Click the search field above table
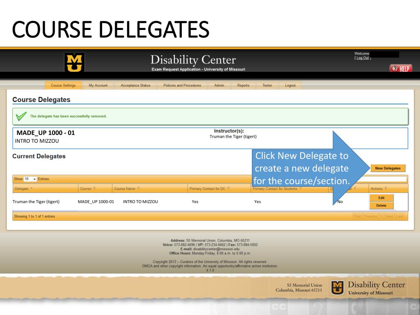 384,179
